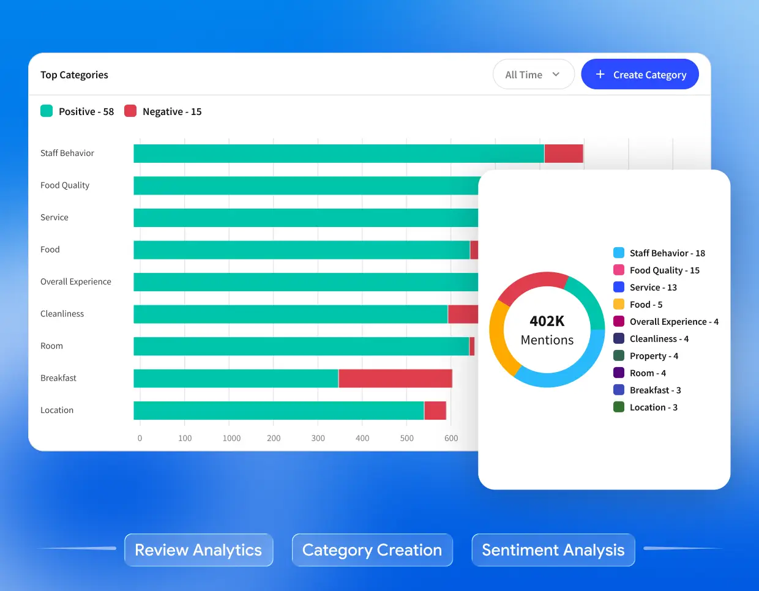The width and height of the screenshot is (759, 591).
Task: Toggle the Positive - 58 legend swatch
Action: 47,111
